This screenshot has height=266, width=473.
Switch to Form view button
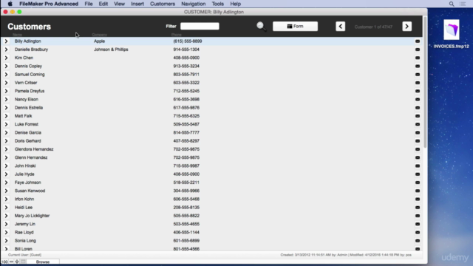click(x=295, y=27)
